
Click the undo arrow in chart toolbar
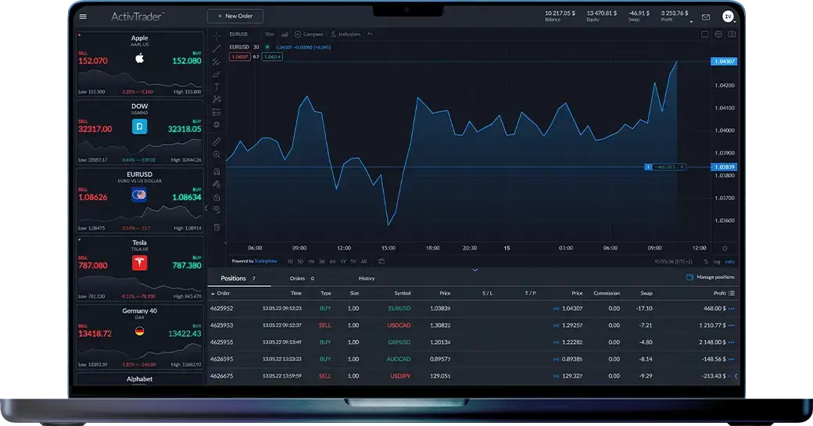pyautogui.click(x=370, y=34)
